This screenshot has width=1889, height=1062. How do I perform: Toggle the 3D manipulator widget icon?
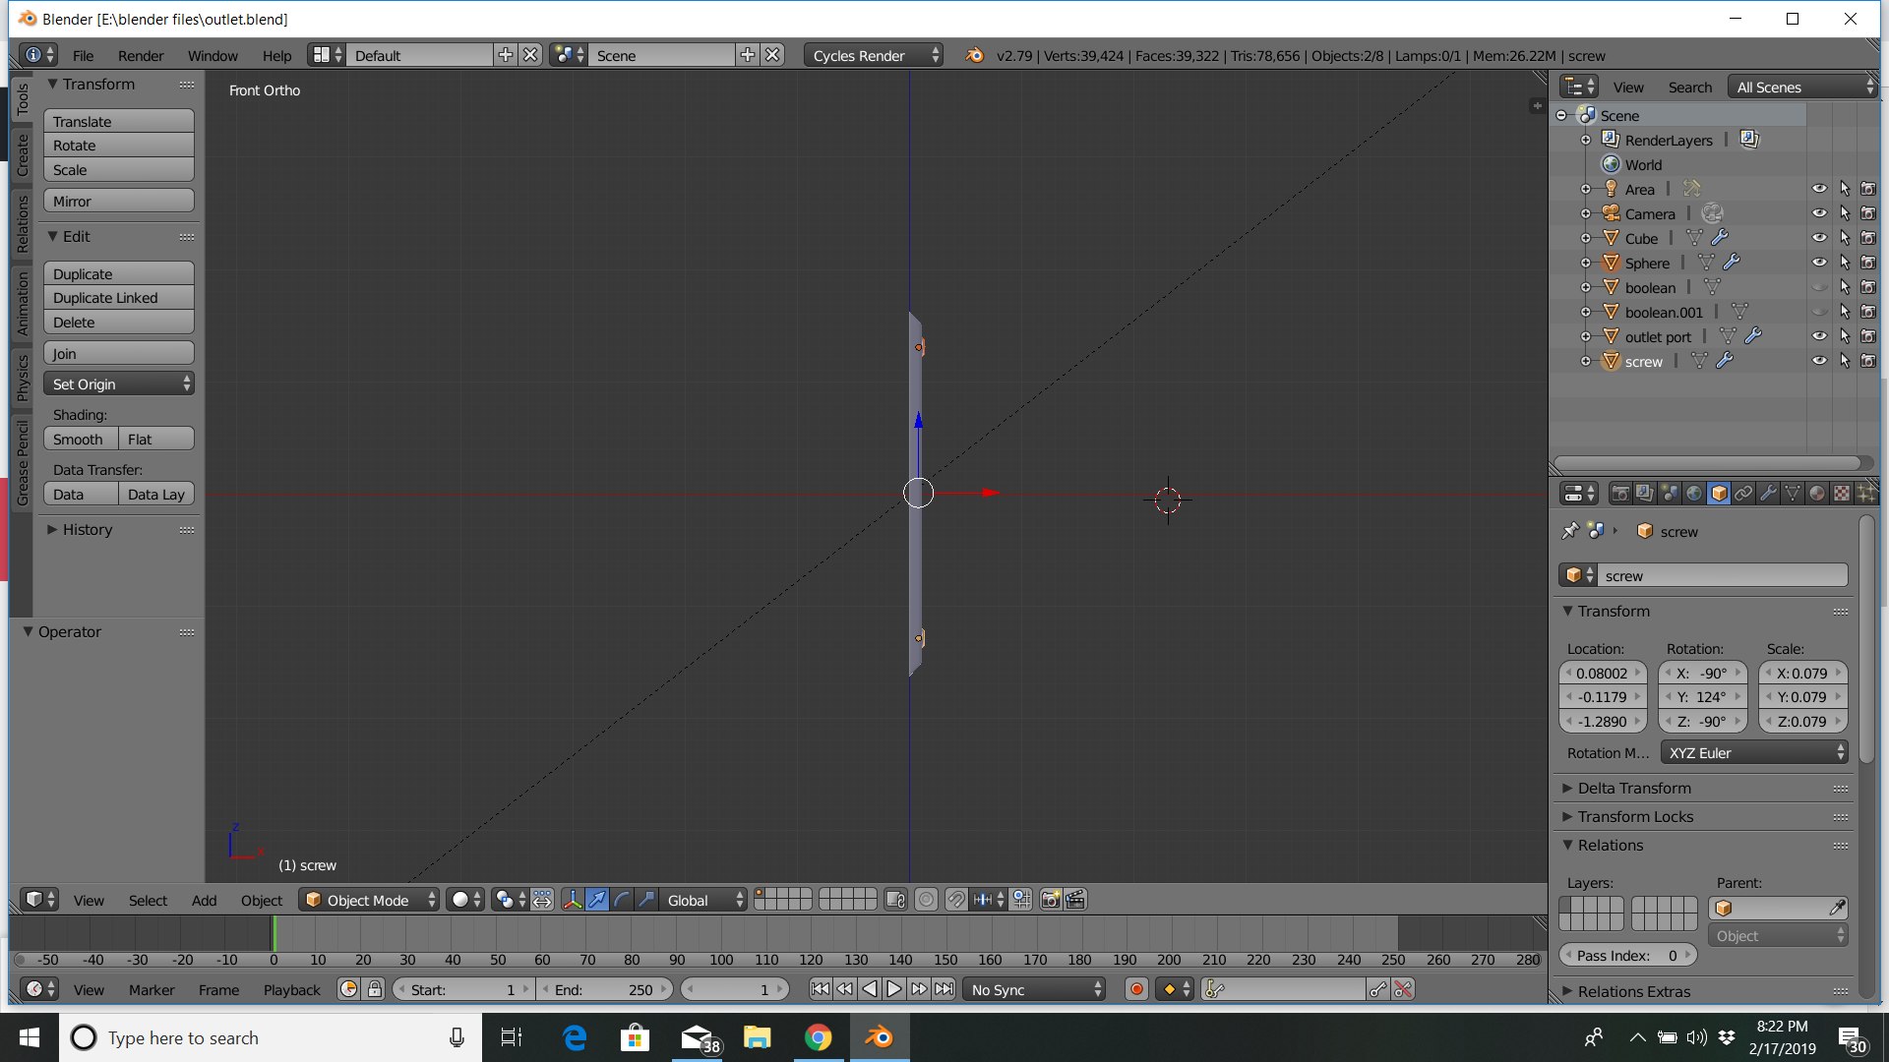[572, 900]
